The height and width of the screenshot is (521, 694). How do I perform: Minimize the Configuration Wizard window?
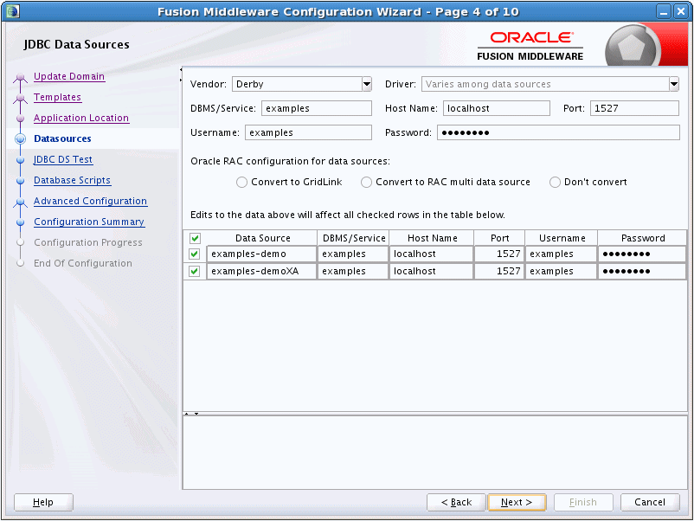[x=664, y=11]
